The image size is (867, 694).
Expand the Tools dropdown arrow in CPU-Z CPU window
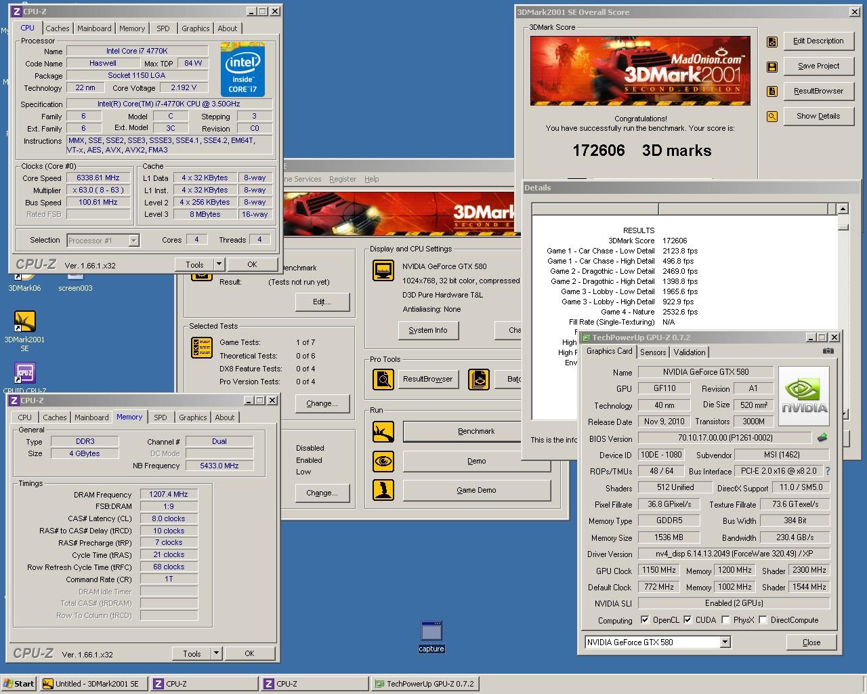tap(219, 265)
